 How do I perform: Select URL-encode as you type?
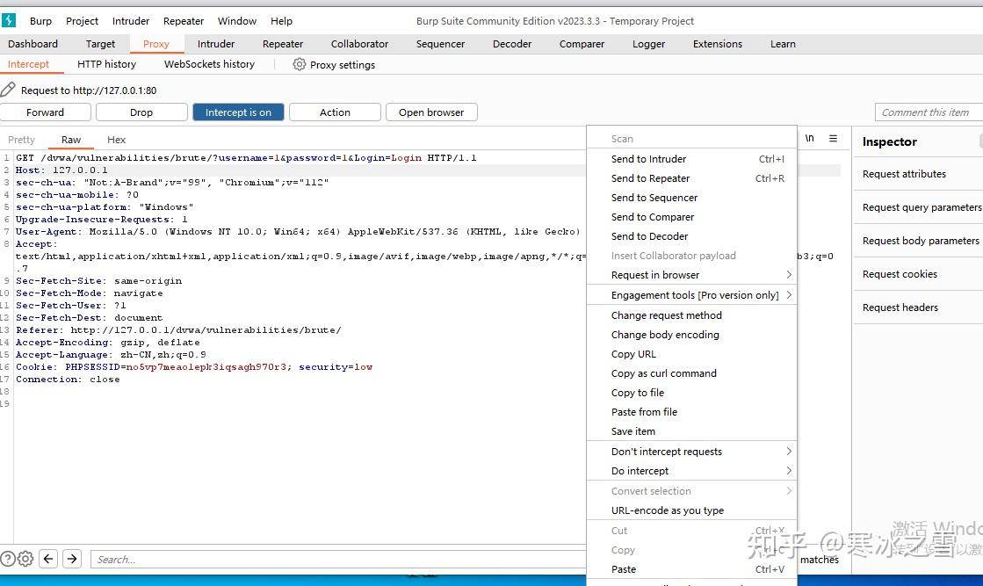(x=691, y=510)
